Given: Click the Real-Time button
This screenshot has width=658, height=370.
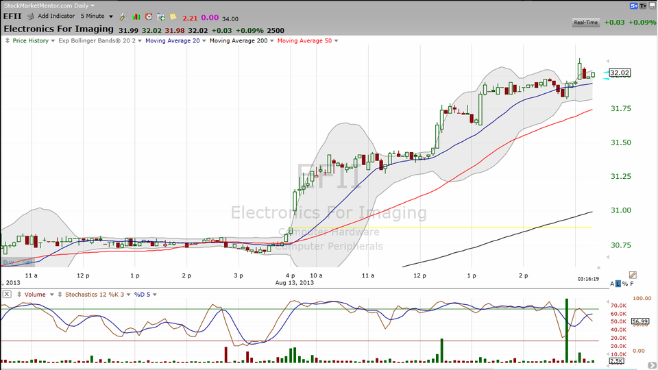Looking at the screenshot, I should pyautogui.click(x=586, y=23).
